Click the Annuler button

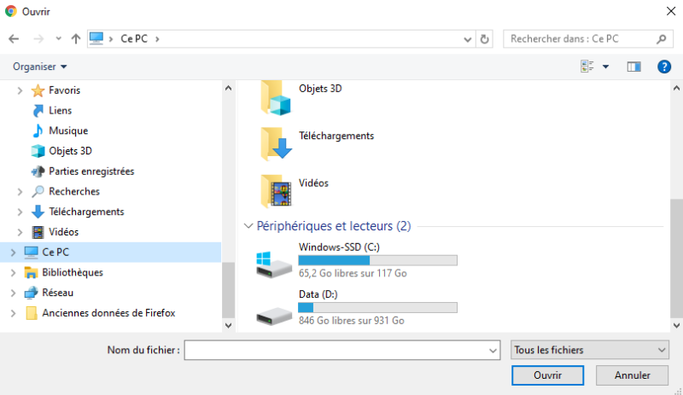click(632, 375)
